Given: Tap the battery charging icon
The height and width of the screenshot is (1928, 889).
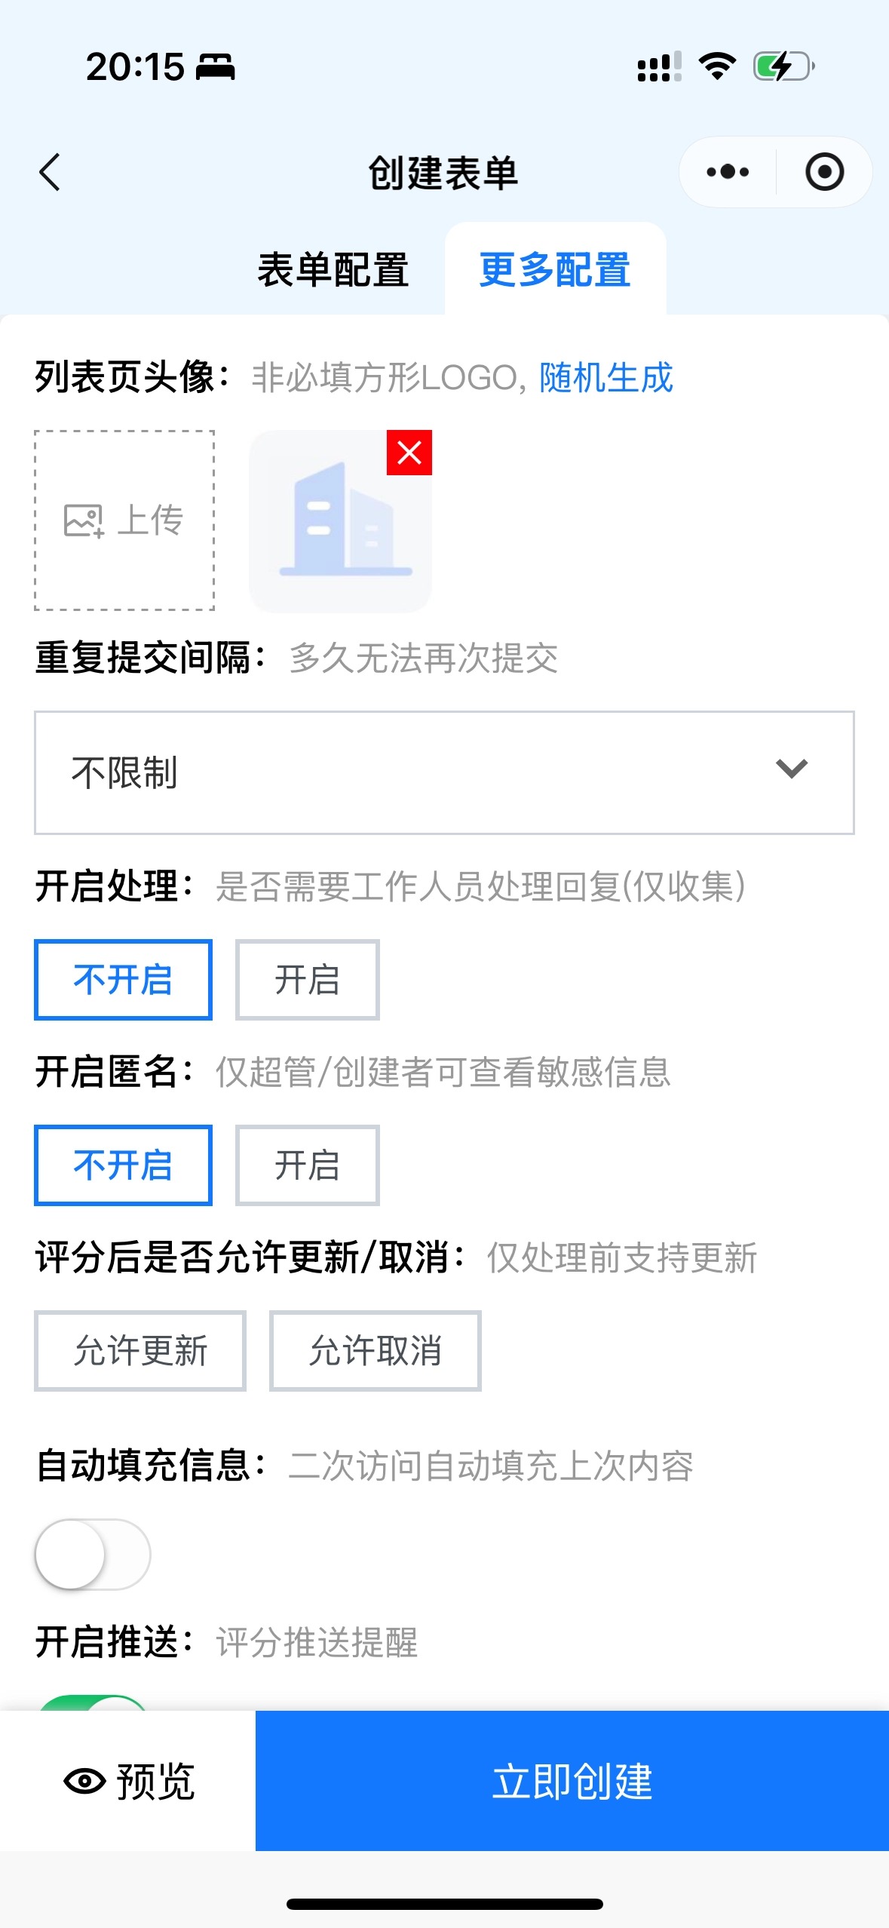Looking at the screenshot, I should tap(783, 66).
